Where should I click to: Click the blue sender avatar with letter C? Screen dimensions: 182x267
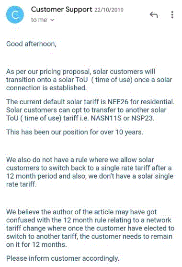click(x=15, y=14)
